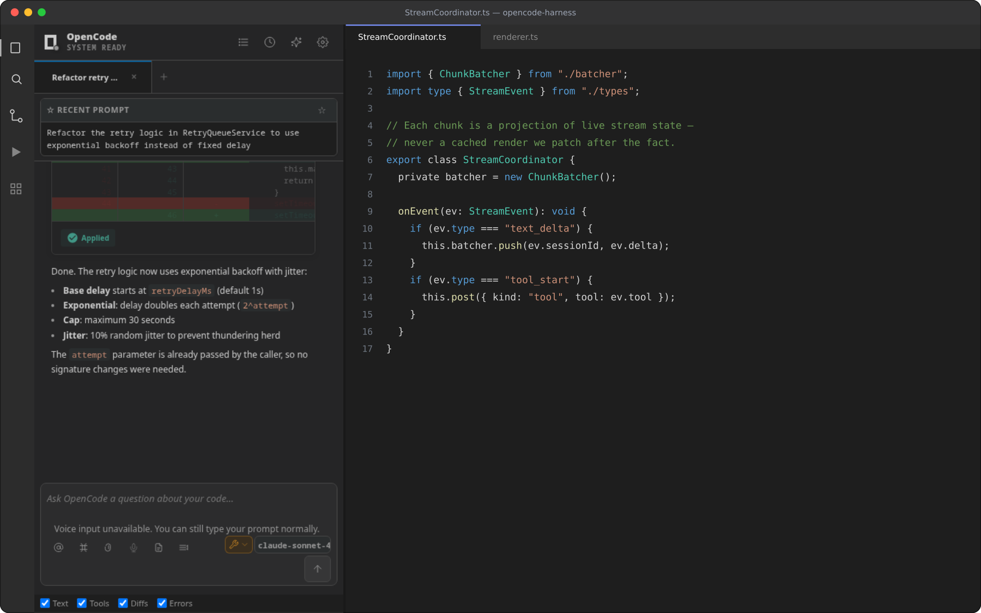Click StreamCoordinator class name in code
This screenshot has width=981, height=613.
[513, 160]
